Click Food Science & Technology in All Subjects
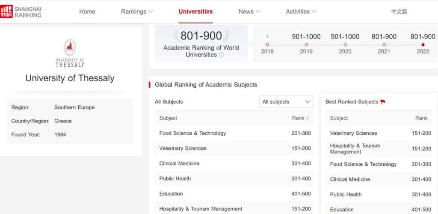 pos(192,133)
